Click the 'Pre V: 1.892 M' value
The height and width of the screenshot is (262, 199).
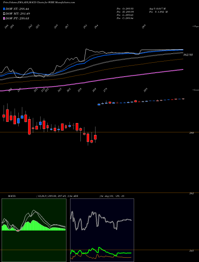click(158, 12)
